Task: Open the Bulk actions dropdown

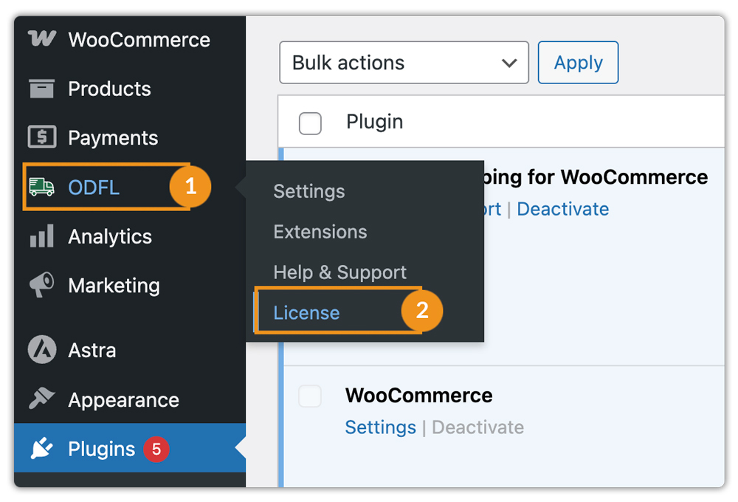Action: (x=404, y=63)
